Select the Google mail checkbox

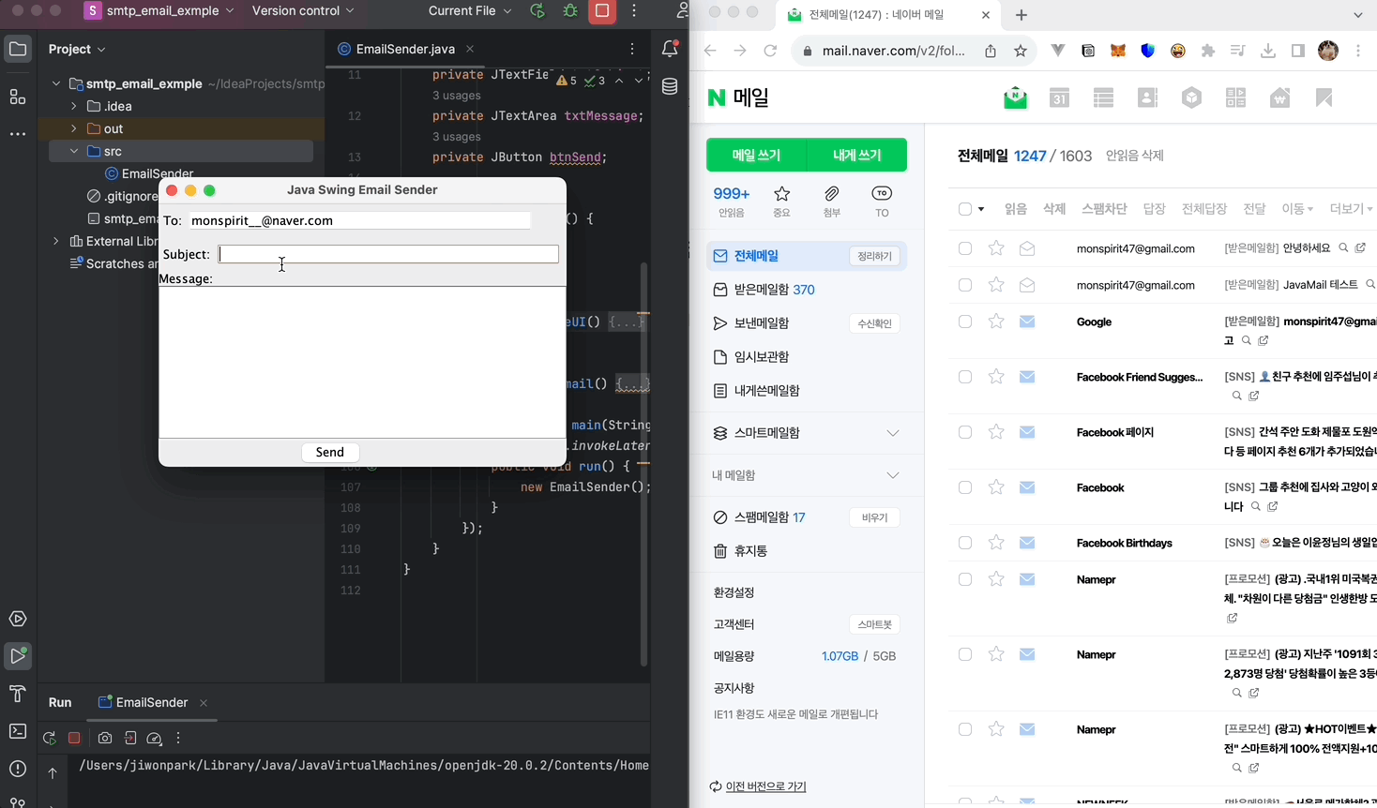pos(965,322)
